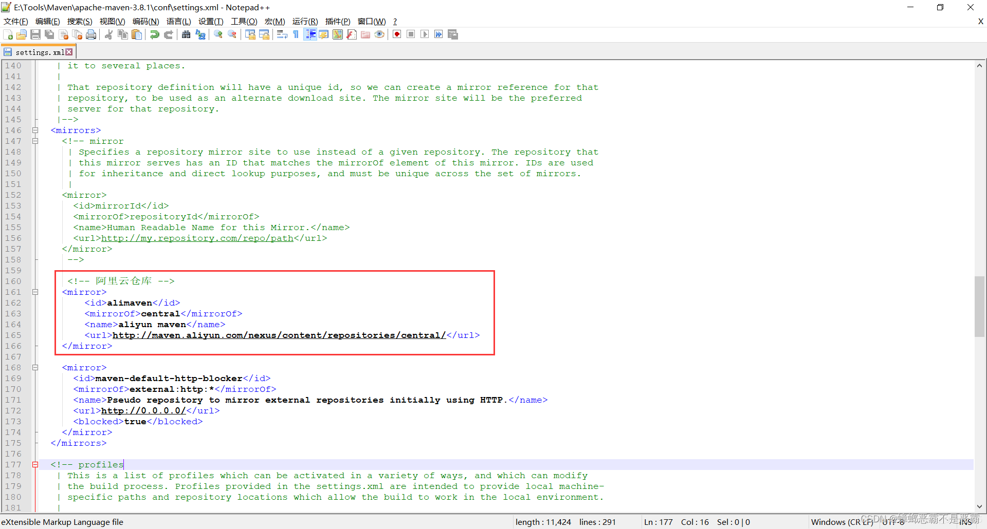The height and width of the screenshot is (529, 987).
Task: Open the 文件(F) menu
Action: [16, 21]
